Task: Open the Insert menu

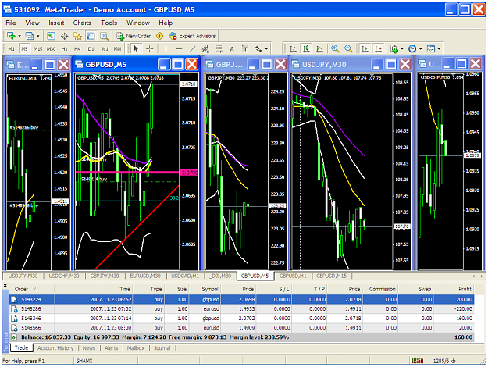Action: 56,23
